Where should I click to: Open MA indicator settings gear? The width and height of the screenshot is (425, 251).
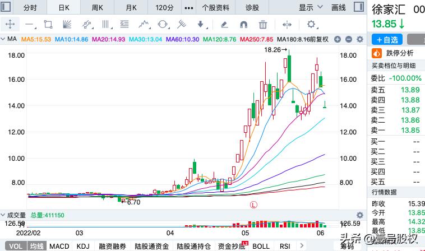pyautogui.click(x=360, y=40)
